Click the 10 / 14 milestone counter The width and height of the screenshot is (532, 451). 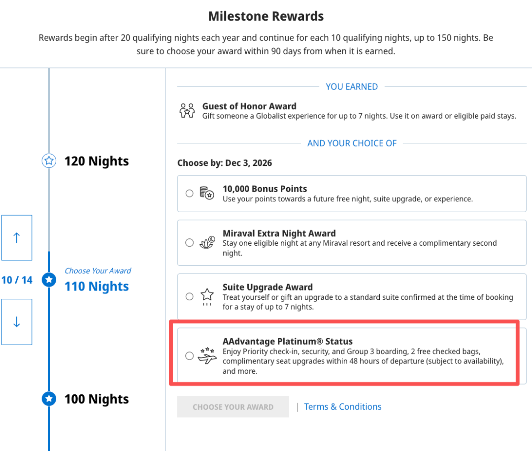(17, 280)
